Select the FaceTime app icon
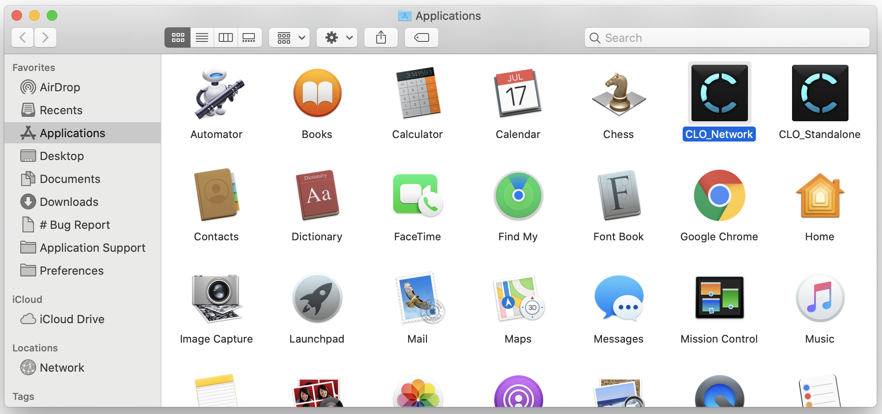Image resolution: width=882 pixels, height=414 pixels. pos(418,195)
